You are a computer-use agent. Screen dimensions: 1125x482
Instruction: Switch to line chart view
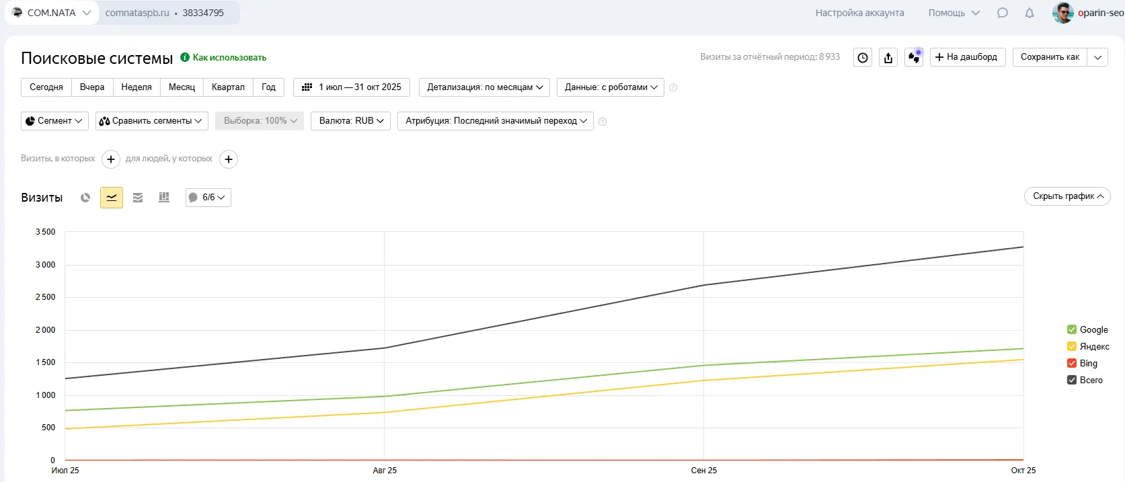coord(112,198)
